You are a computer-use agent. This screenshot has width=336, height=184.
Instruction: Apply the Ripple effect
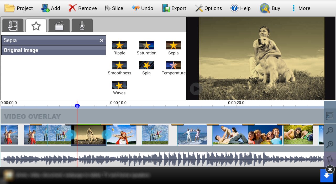click(119, 45)
